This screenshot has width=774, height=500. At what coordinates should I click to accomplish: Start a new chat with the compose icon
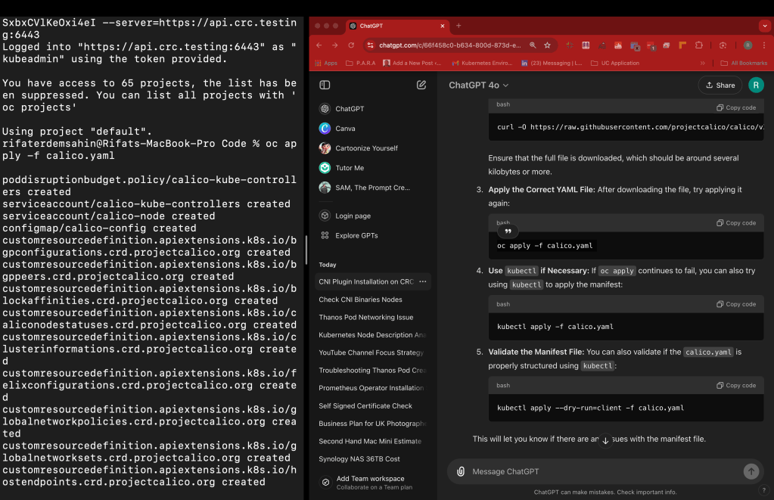tap(421, 85)
